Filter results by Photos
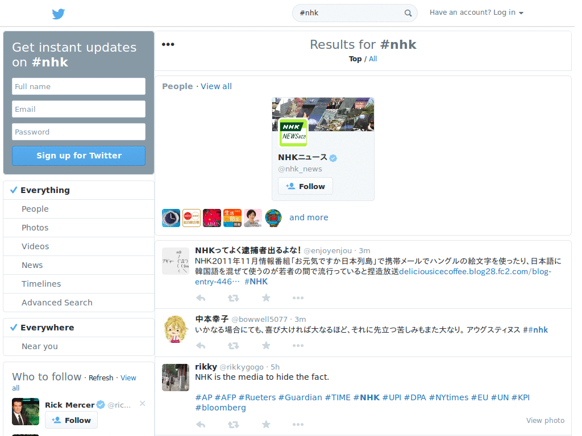Screen dimensions: 582x436 [78, 228]
